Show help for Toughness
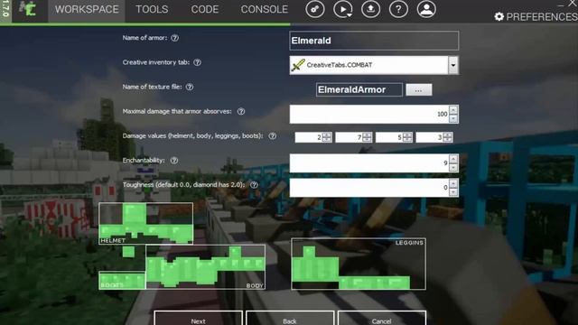 (254, 185)
